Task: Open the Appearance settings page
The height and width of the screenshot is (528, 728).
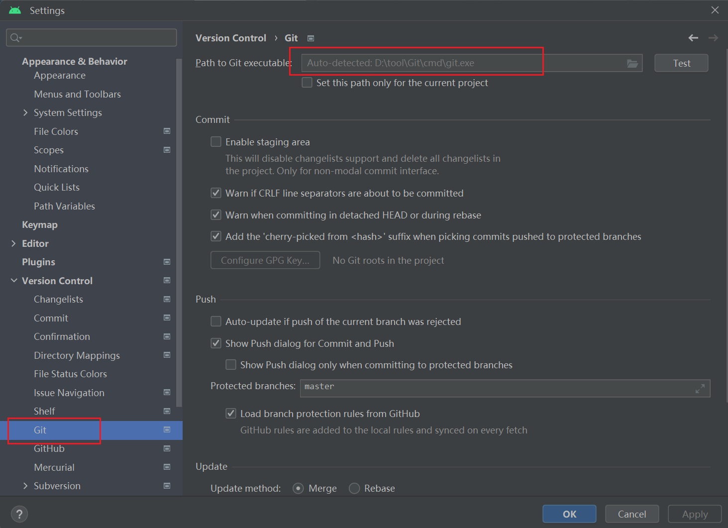Action: click(60, 75)
